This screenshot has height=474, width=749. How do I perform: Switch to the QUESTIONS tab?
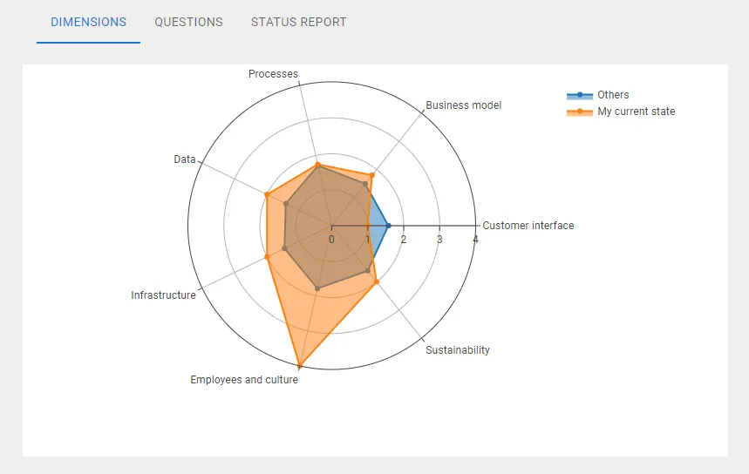(188, 22)
